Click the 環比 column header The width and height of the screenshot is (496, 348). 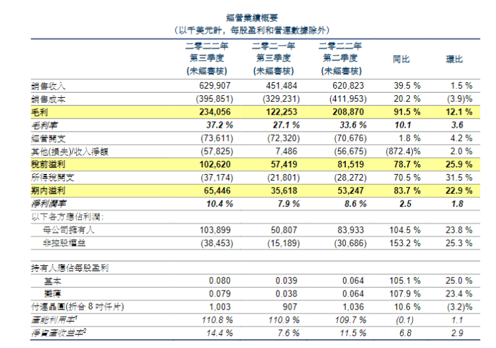tap(454, 60)
